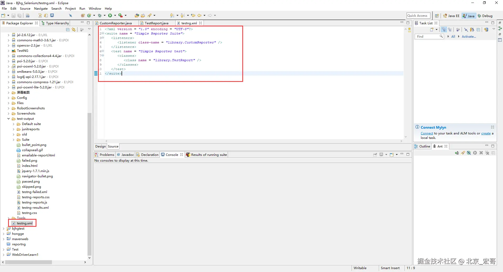The height and width of the screenshot is (272, 503).
Task: Collapse all in Package Explorer
Action: 68,30
